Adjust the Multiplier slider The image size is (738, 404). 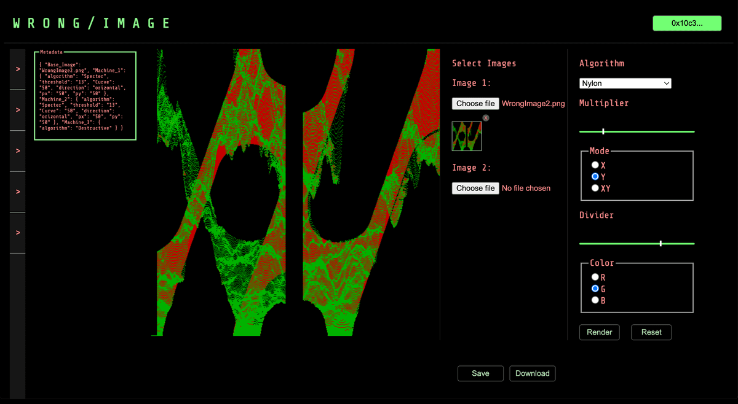[637, 131]
